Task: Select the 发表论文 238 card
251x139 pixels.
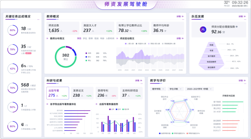Action: pos(82,93)
